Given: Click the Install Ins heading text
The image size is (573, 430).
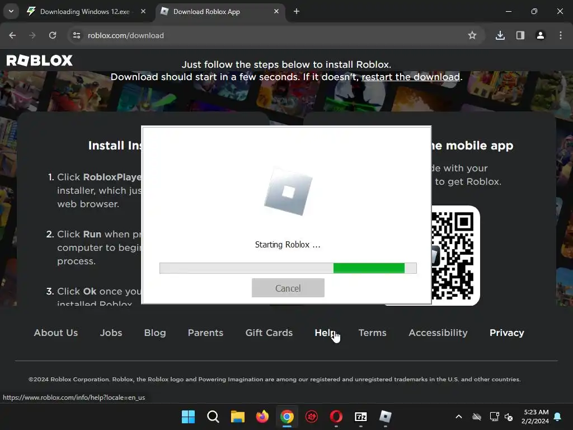Looking at the screenshot, I should (x=115, y=146).
